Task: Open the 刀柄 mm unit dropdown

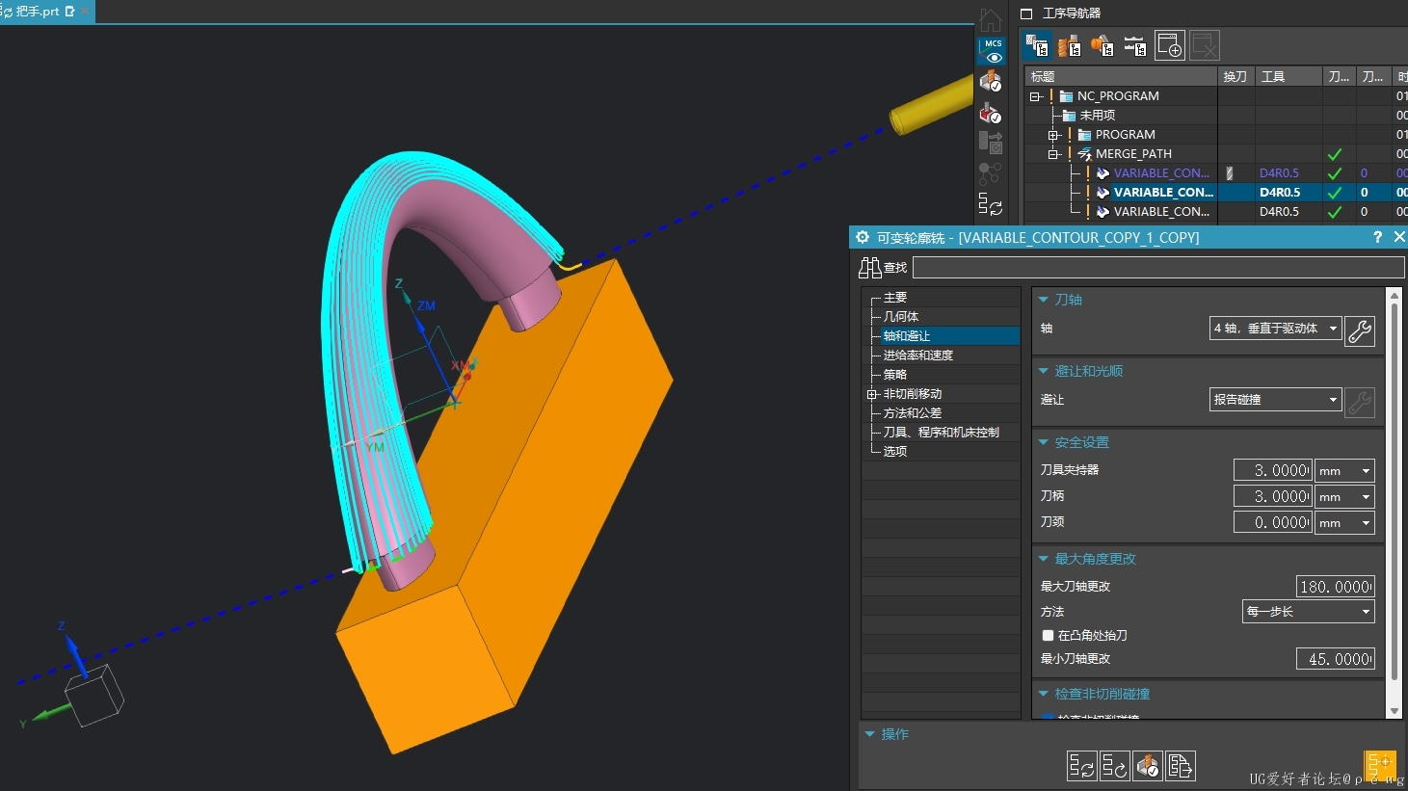Action: [x=1344, y=496]
